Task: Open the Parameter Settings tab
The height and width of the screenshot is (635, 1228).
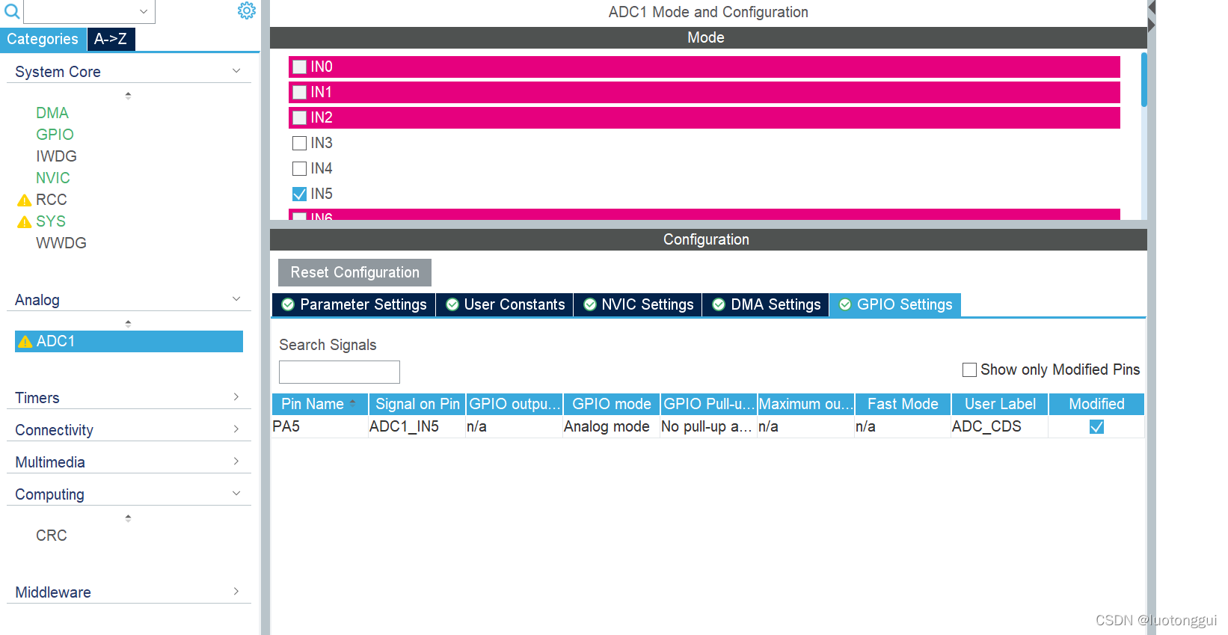Action: pyautogui.click(x=354, y=304)
